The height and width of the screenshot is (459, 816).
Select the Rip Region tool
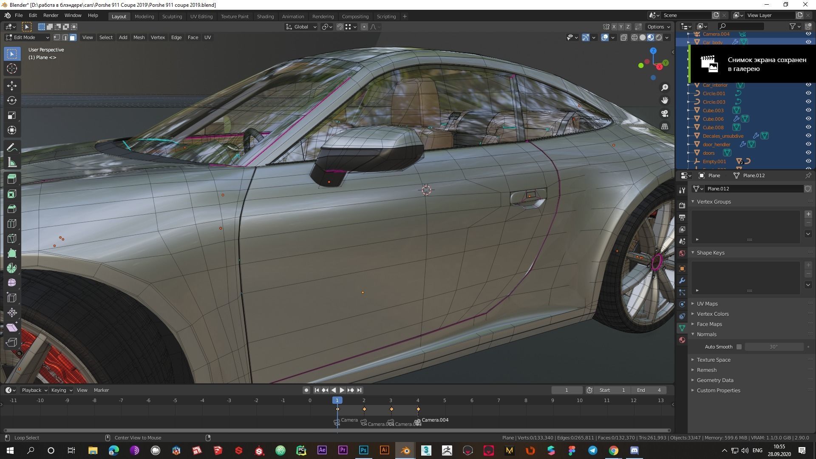point(12,343)
